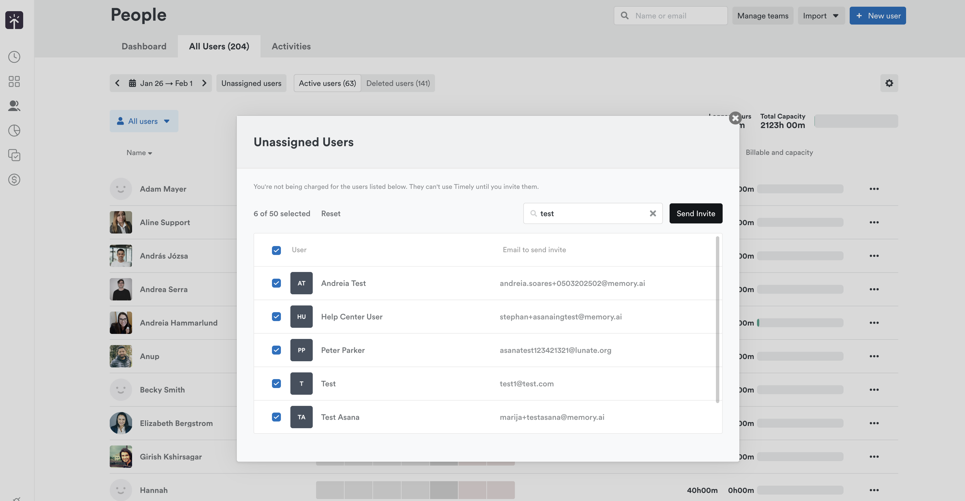
Task: Clear the 'test' search with X icon
Action: click(x=653, y=213)
